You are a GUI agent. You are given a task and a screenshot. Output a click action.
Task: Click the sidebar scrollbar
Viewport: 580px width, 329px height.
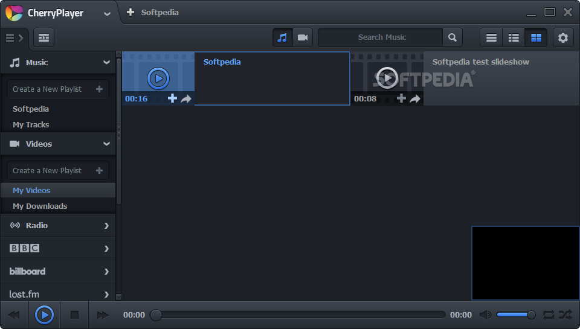click(x=119, y=131)
